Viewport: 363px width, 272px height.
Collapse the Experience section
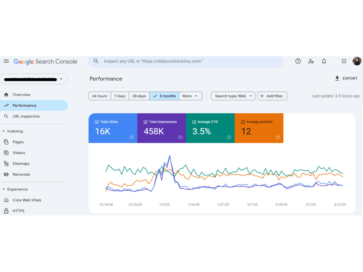tap(4, 189)
